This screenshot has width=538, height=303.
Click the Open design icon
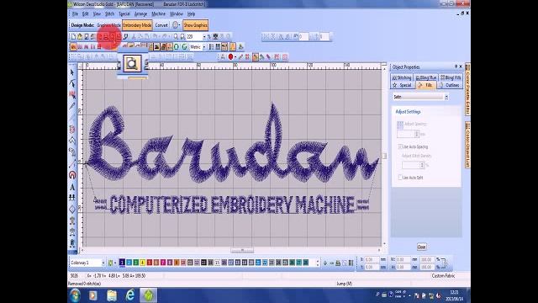coord(80,36)
